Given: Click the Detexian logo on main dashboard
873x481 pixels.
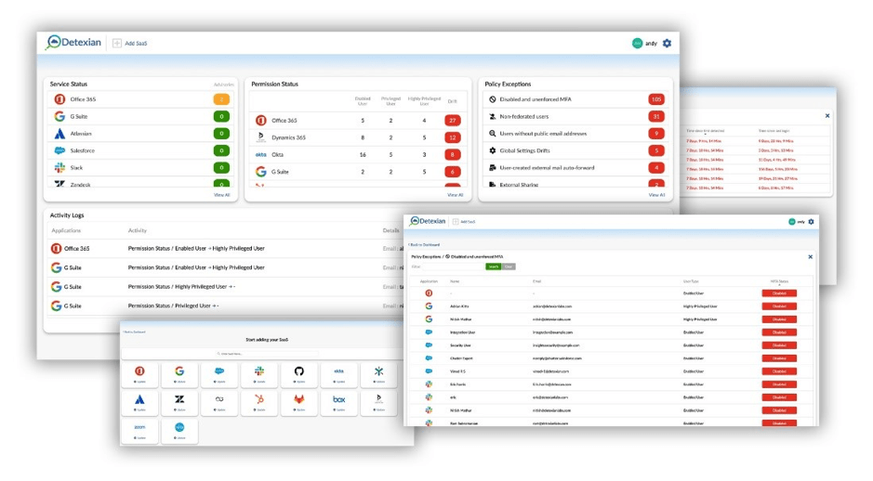Looking at the screenshot, I should coord(74,43).
